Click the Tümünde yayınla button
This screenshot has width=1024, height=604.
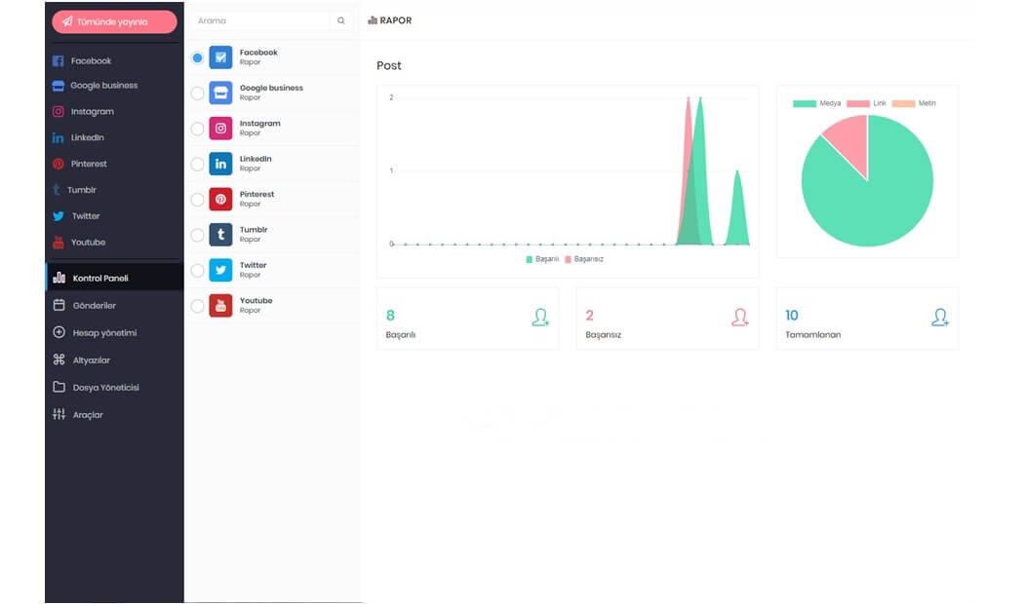[x=114, y=21]
